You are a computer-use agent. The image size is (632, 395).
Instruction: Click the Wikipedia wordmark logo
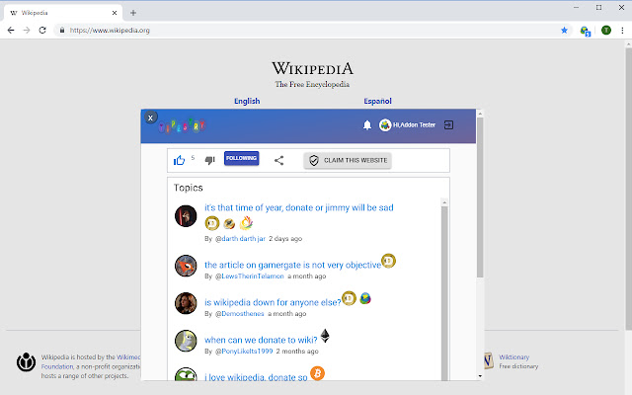pyautogui.click(x=312, y=68)
